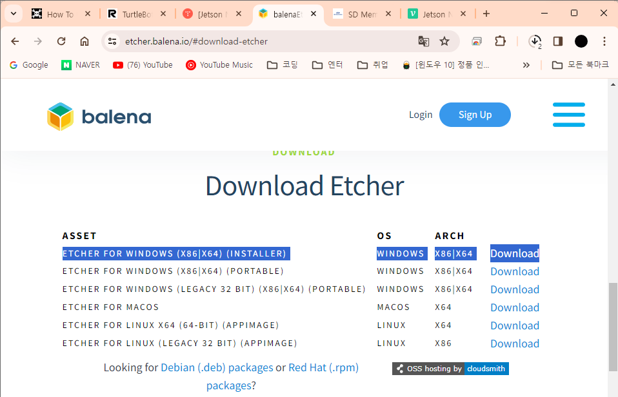Click the scrollbar up arrow
Viewport: 618px width, 397px height.
coord(613,84)
